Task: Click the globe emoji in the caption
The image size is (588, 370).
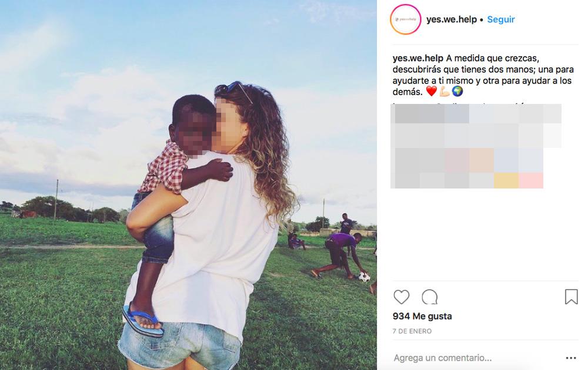Action: pos(457,91)
